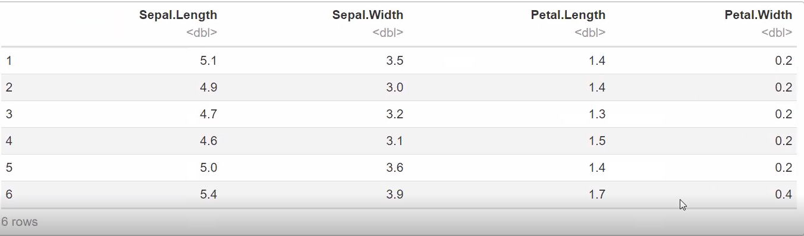Click Petal.Length value 1.5 in row 4
Viewport: 804px width, 236px height.
[x=597, y=141]
